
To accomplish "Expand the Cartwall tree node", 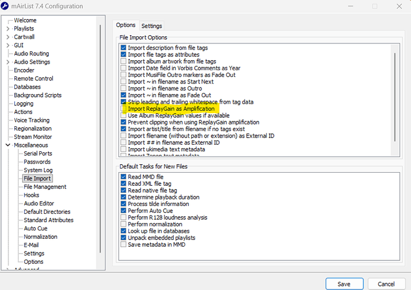I will 8,37.
